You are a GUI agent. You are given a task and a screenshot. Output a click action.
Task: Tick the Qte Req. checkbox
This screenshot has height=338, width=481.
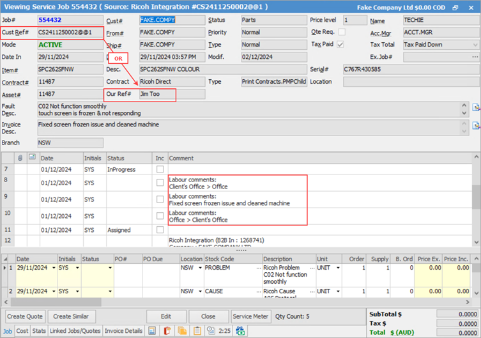pos(341,33)
